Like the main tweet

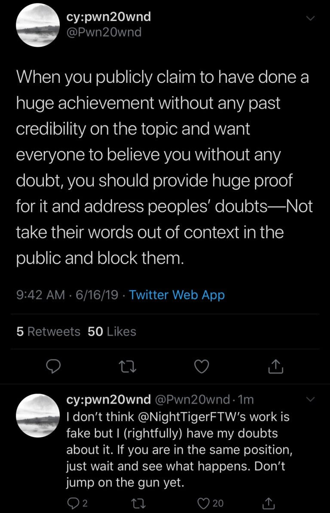(x=202, y=366)
